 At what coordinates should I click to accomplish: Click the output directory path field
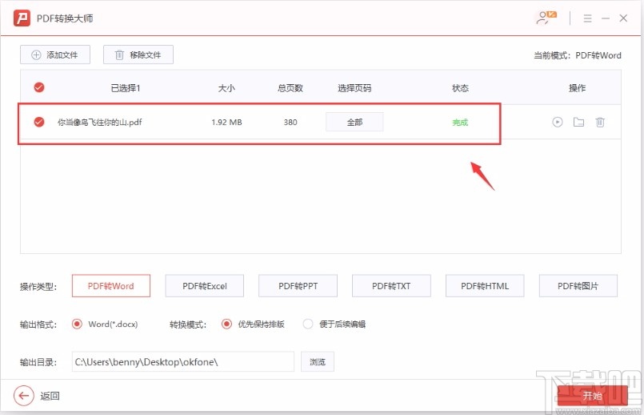click(x=182, y=361)
